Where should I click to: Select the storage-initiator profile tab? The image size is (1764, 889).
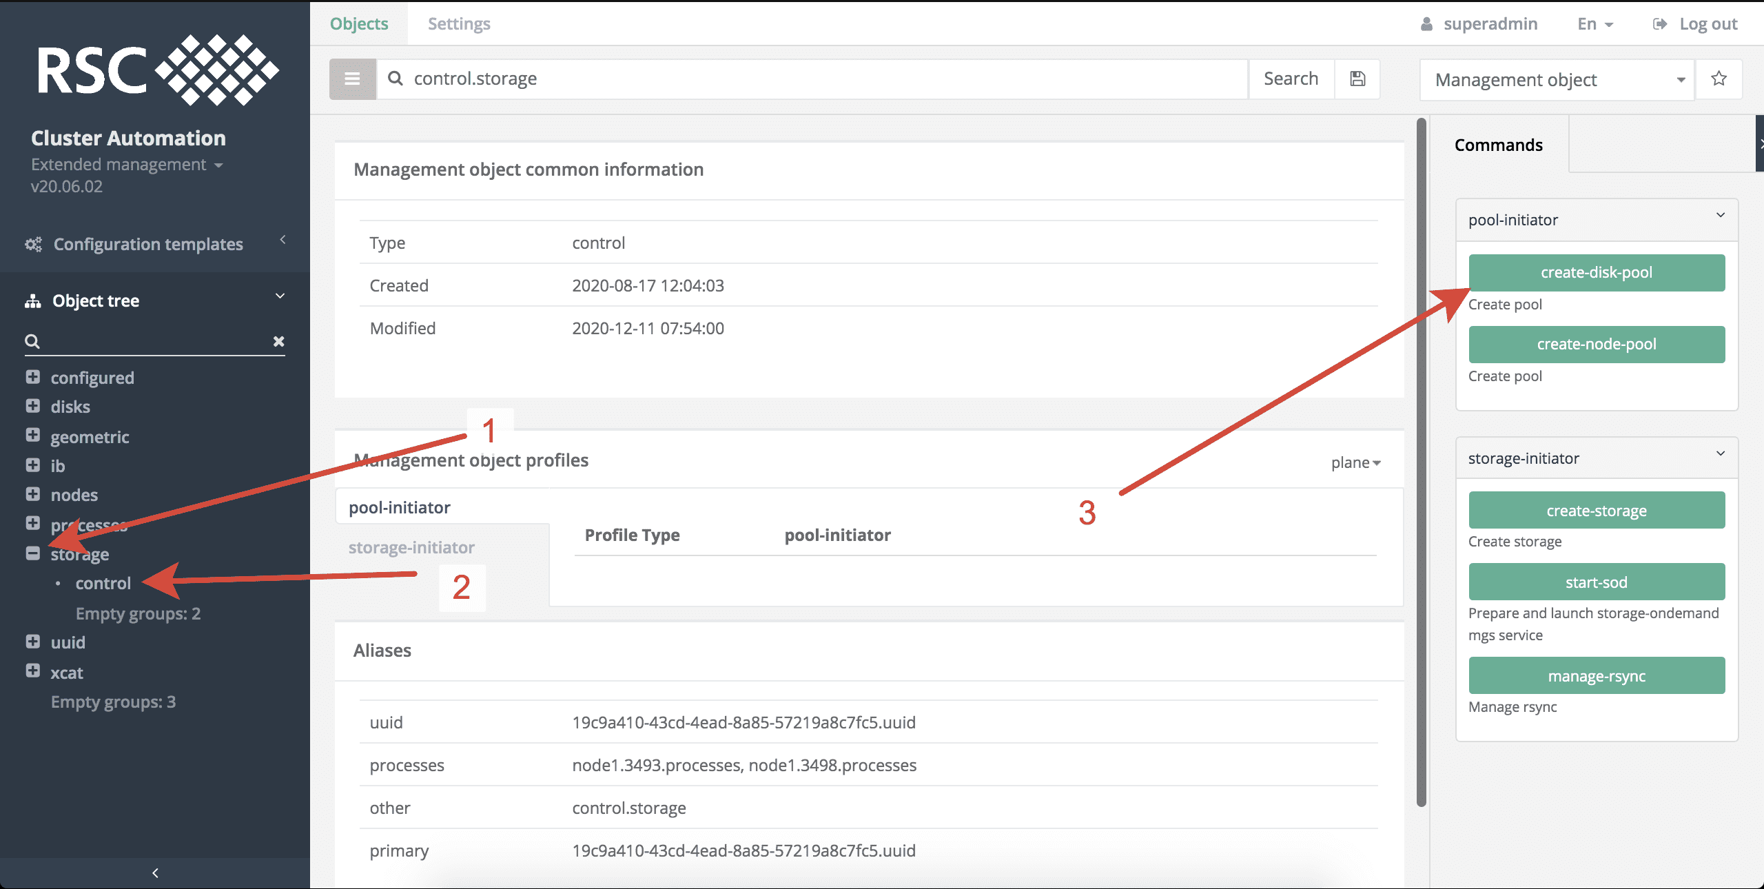411,547
